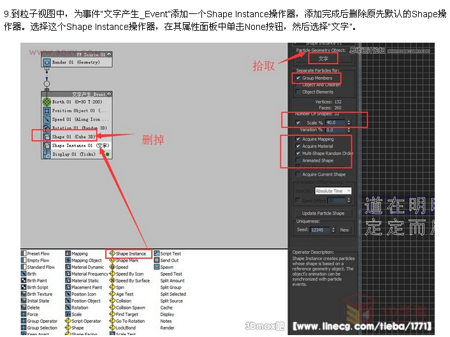
Task: Toggle the PF Source 01 light bulb icon
Action: [109, 55]
